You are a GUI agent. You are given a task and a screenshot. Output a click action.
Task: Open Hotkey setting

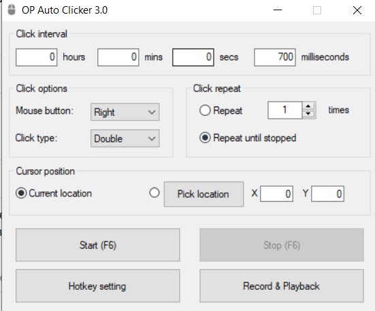97,286
